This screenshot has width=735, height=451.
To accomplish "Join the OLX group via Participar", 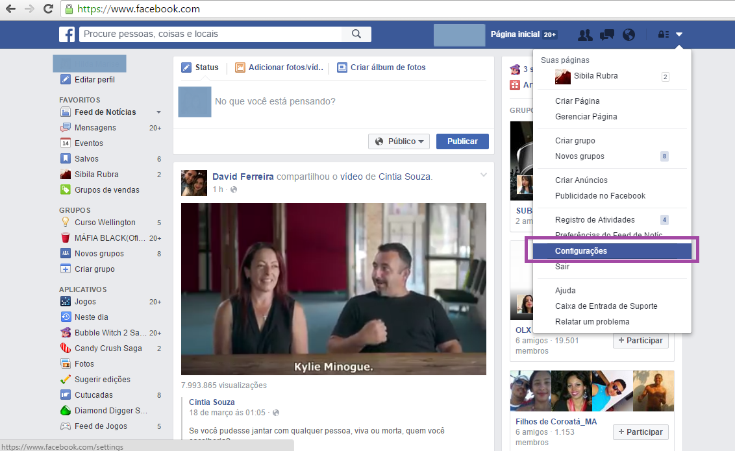I will click(x=640, y=341).
